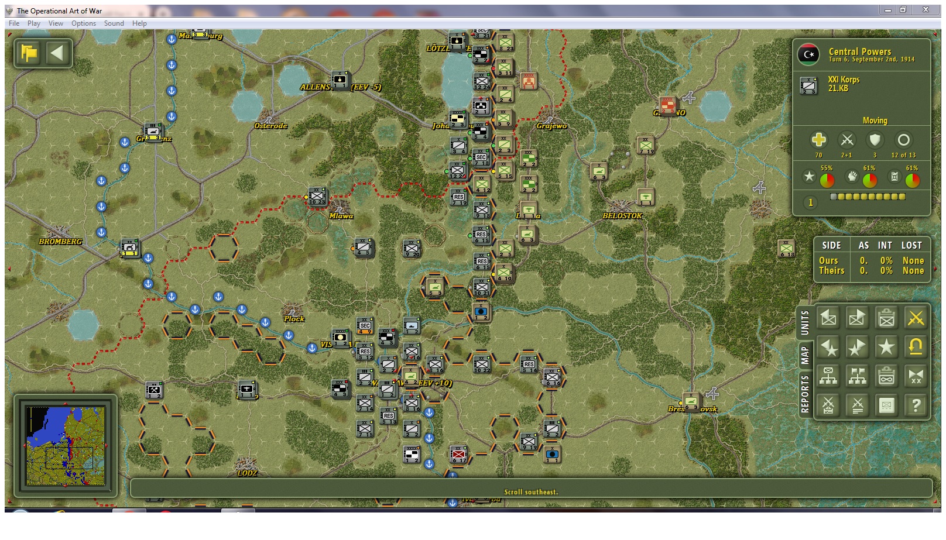Open the Sound menu
The width and height of the screenshot is (946, 540).
[x=114, y=23]
